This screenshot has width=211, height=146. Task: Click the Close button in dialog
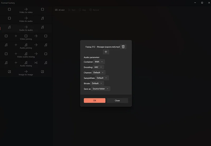click(x=117, y=101)
